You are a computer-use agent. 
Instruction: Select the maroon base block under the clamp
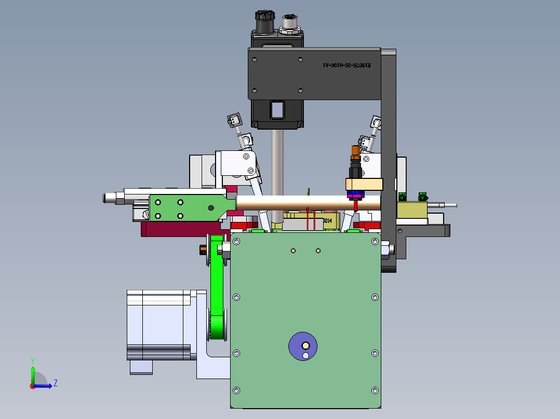click(x=181, y=229)
